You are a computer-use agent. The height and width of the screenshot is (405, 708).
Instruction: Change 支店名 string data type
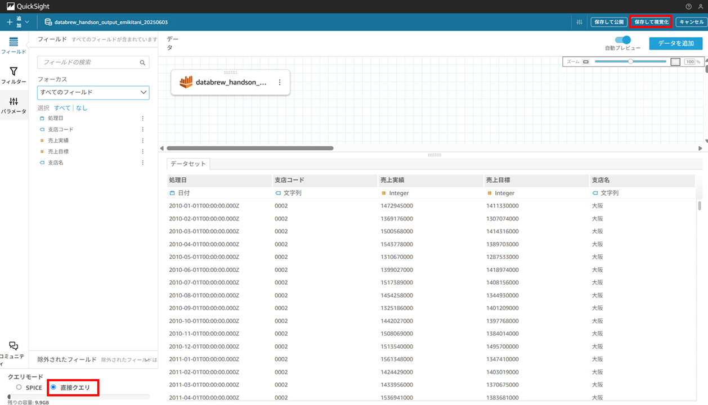[x=606, y=193]
